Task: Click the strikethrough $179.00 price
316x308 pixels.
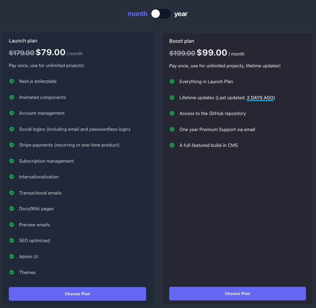Action: pyautogui.click(x=22, y=52)
